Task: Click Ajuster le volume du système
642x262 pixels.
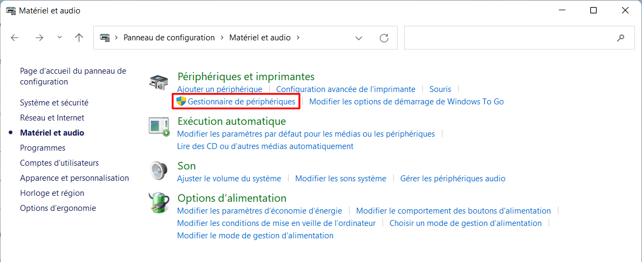Action: 229,178
